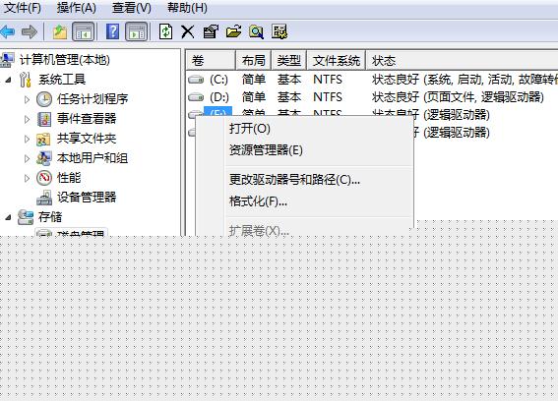Viewport: 558px width, 401px height.
Task: Click 状态良好 (页面文件, 逻辑驱动器) status text
Action: pyautogui.click(x=458, y=97)
